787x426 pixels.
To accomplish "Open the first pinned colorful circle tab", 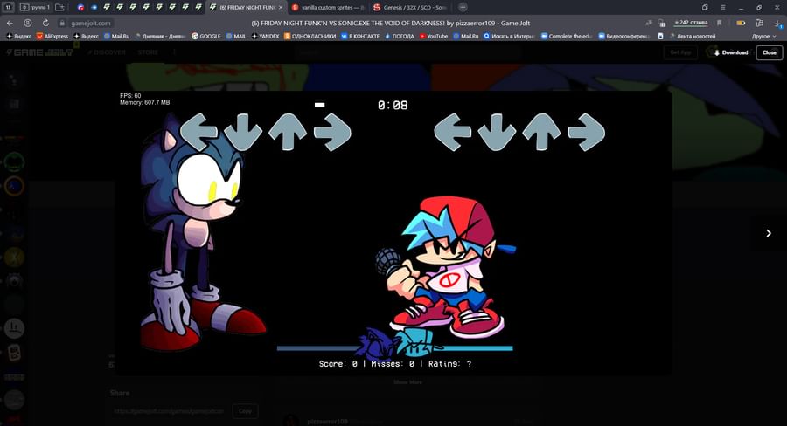I will [80, 8].
